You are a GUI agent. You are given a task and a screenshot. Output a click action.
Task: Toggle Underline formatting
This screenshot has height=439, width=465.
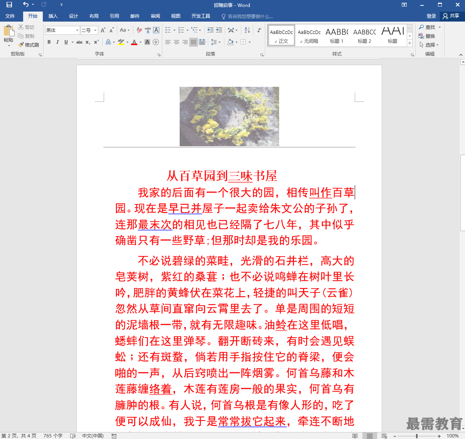(66, 42)
